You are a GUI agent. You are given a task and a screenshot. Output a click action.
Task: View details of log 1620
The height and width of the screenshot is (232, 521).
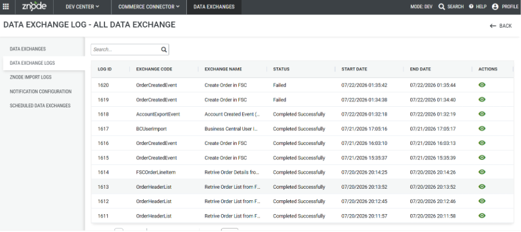(x=482, y=85)
